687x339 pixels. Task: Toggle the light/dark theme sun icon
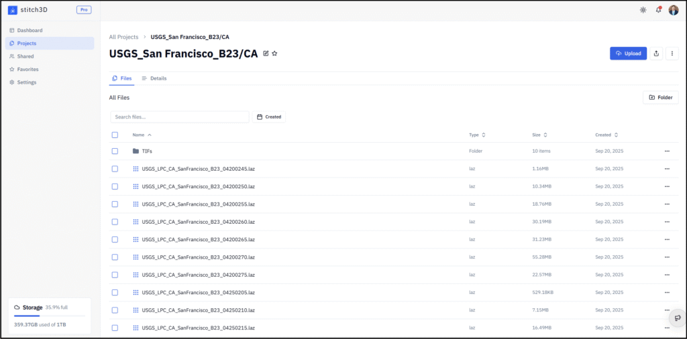[x=643, y=10]
